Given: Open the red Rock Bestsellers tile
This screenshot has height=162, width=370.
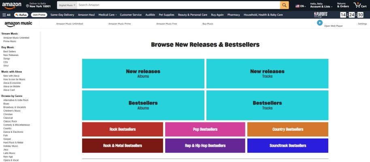Looking at the screenshot, I should tap(123, 129).
